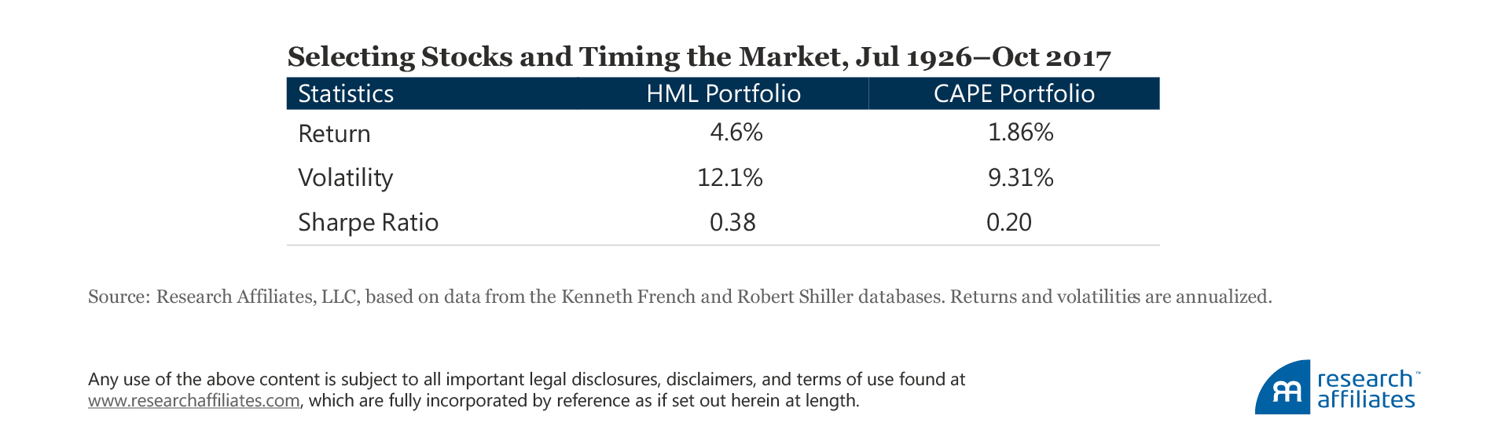
Task: Click the words Robert Shiller in the source note
Action: [x=794, y=297]
